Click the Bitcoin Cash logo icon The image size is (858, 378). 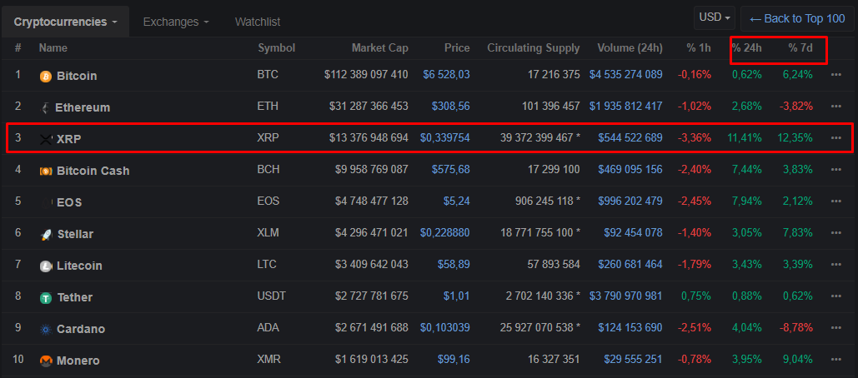46,171
